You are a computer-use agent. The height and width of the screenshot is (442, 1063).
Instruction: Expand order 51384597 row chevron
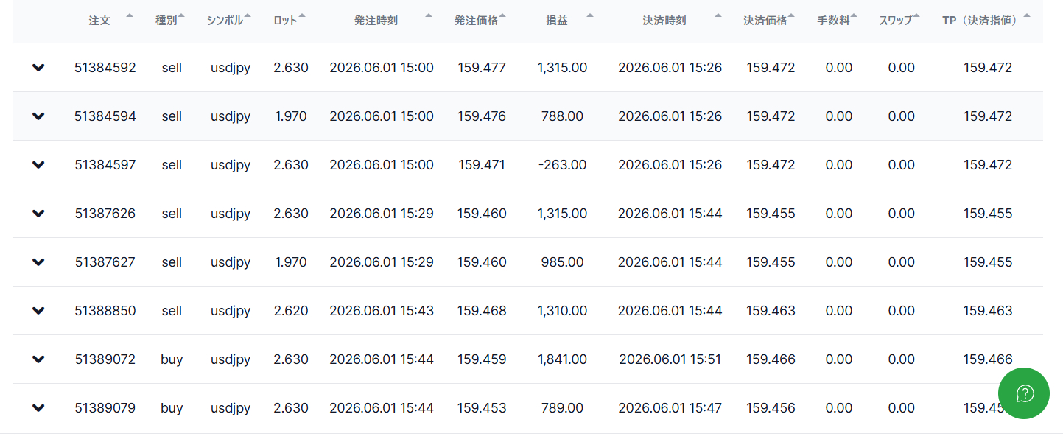point(38,165)
